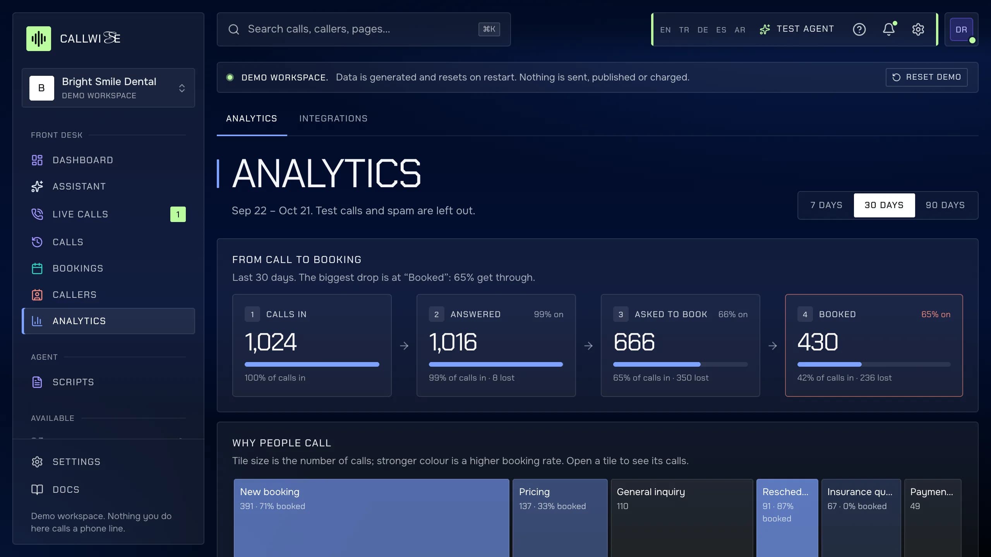Open the Docs book icon
The height and width of the screenshot is (557, 991).
(37, 490)
